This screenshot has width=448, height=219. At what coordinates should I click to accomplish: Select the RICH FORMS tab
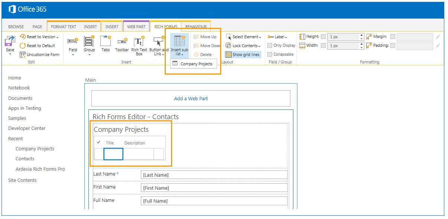[x=166, y=27]
